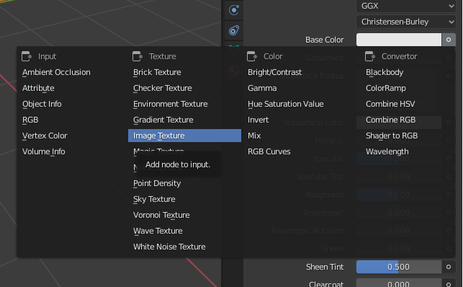This screenshot has height=287, width=463.
Task: Open the Object Constraints tab icon
Action: [x=234, y=30]
